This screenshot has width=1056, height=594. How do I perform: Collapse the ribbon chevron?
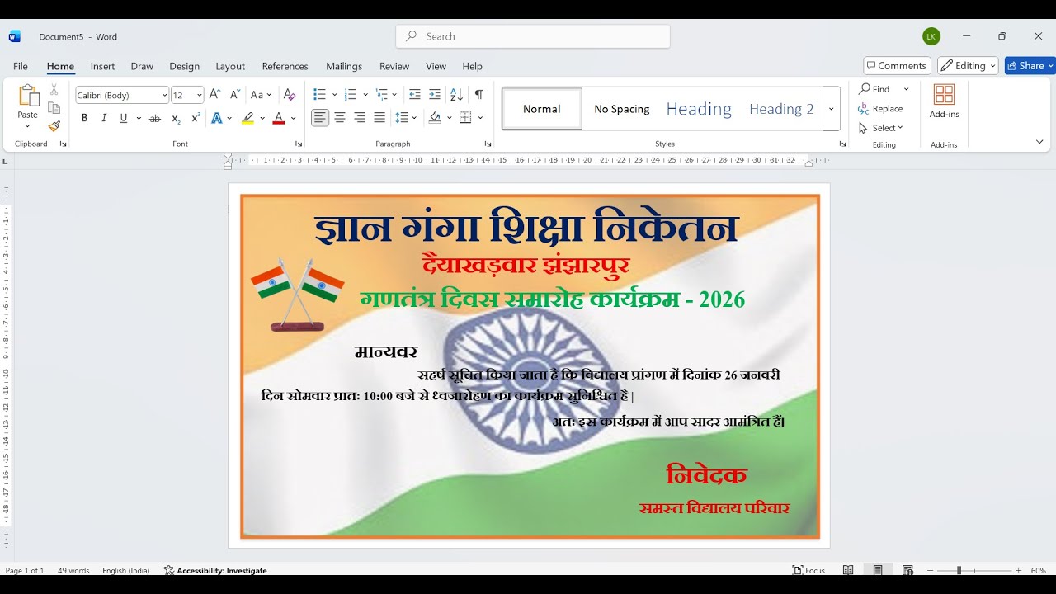(x=1039, y=142)
